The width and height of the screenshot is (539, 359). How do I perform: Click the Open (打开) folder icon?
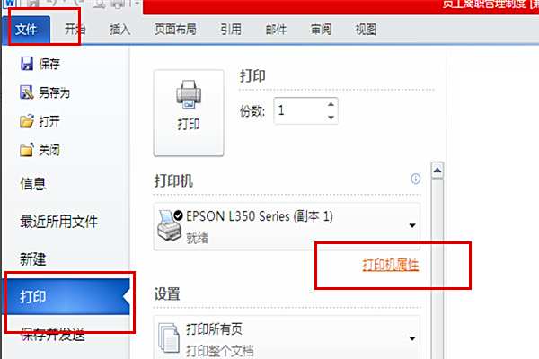click(x=27, y=121)
